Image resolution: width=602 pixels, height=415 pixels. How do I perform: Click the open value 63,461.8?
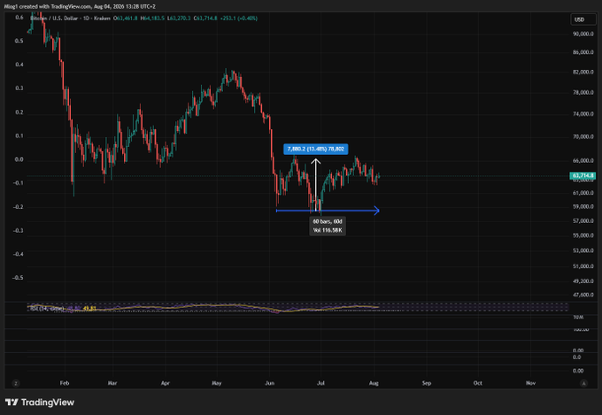pyautogui.click(x=127, y=18)
